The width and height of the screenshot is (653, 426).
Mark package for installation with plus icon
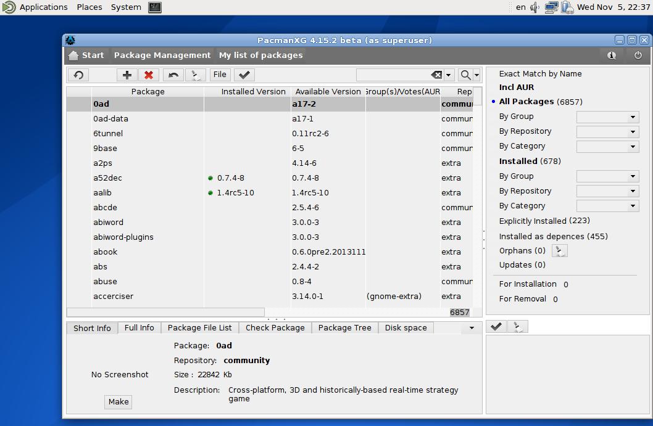coord(127,75)
